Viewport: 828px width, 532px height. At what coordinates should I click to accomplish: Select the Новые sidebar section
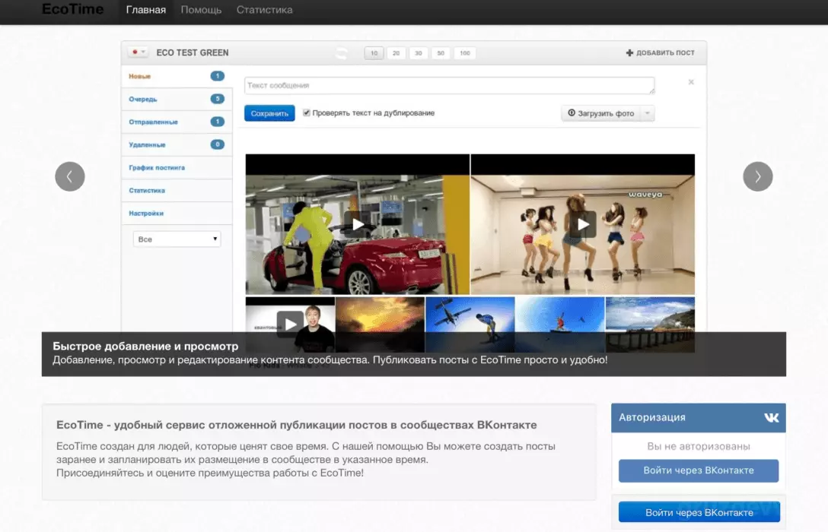tap(177, 77)
